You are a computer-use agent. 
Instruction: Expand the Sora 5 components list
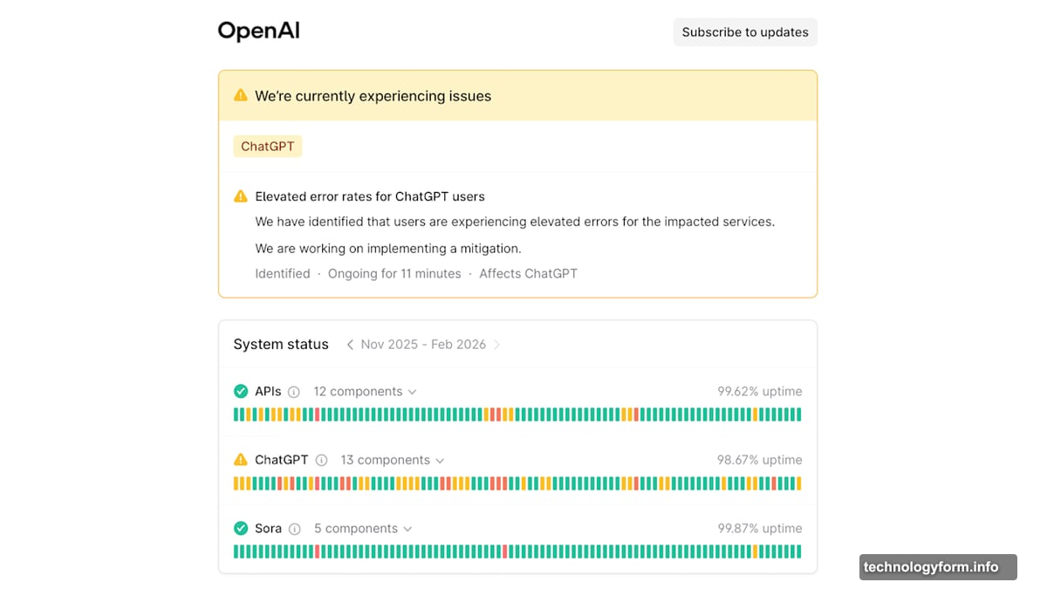coord(363,529)
